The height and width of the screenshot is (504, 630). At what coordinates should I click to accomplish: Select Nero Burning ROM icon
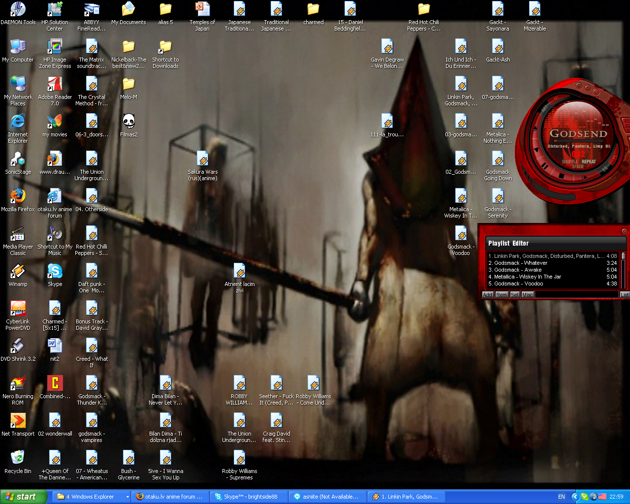18,391
